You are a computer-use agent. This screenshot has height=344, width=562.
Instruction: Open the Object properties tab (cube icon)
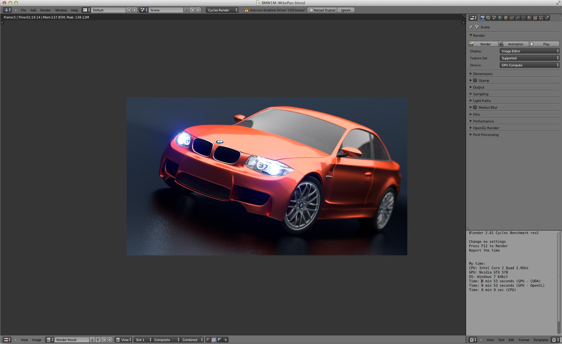506,18
